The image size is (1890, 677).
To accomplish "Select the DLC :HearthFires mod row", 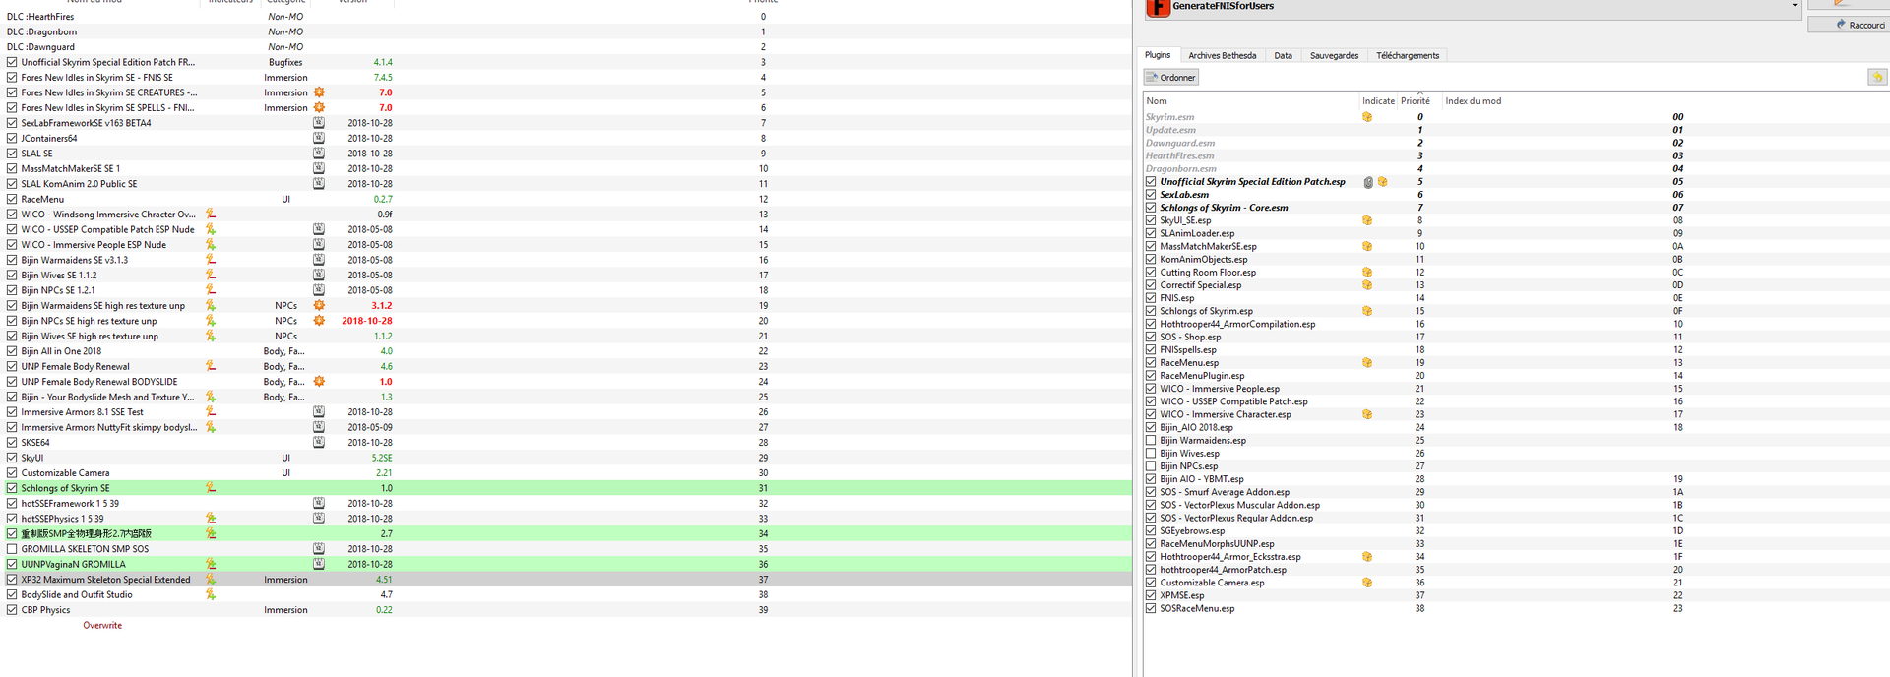I will [566, 17].
